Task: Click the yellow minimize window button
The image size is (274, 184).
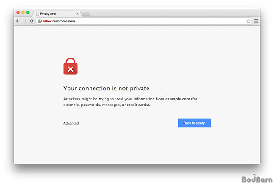Action: [23, 13]
